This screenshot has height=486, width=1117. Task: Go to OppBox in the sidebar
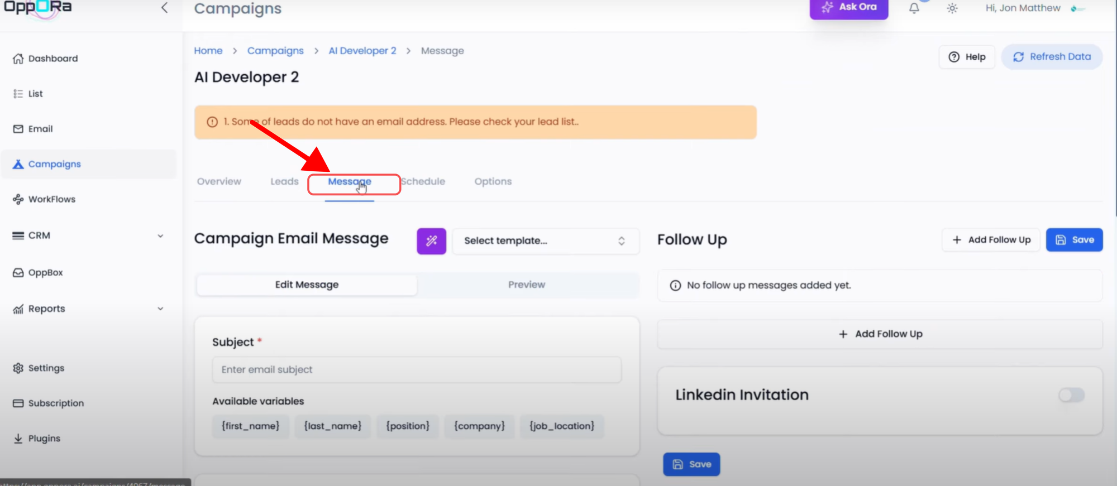pyautogui.click(x=45, y=272)
